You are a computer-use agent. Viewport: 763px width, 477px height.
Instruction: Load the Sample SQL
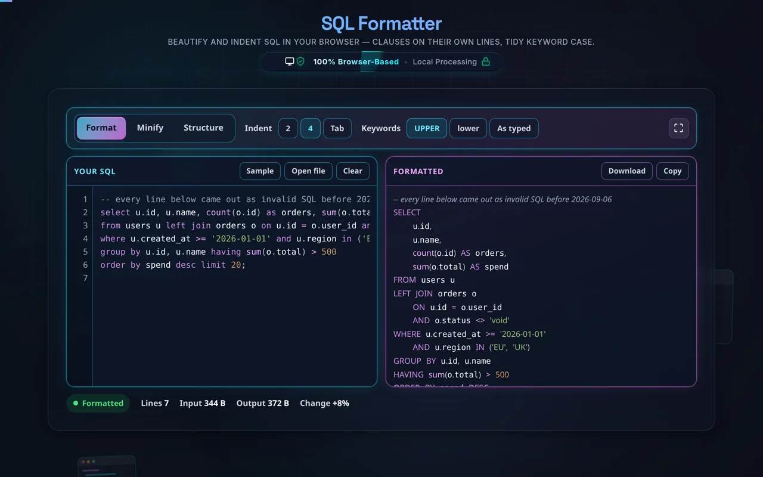point(260,171)
